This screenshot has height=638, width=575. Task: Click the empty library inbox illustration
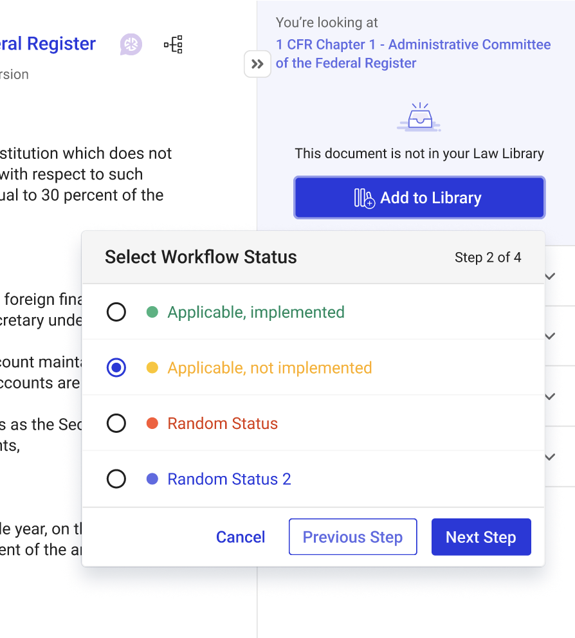[419, 118]
